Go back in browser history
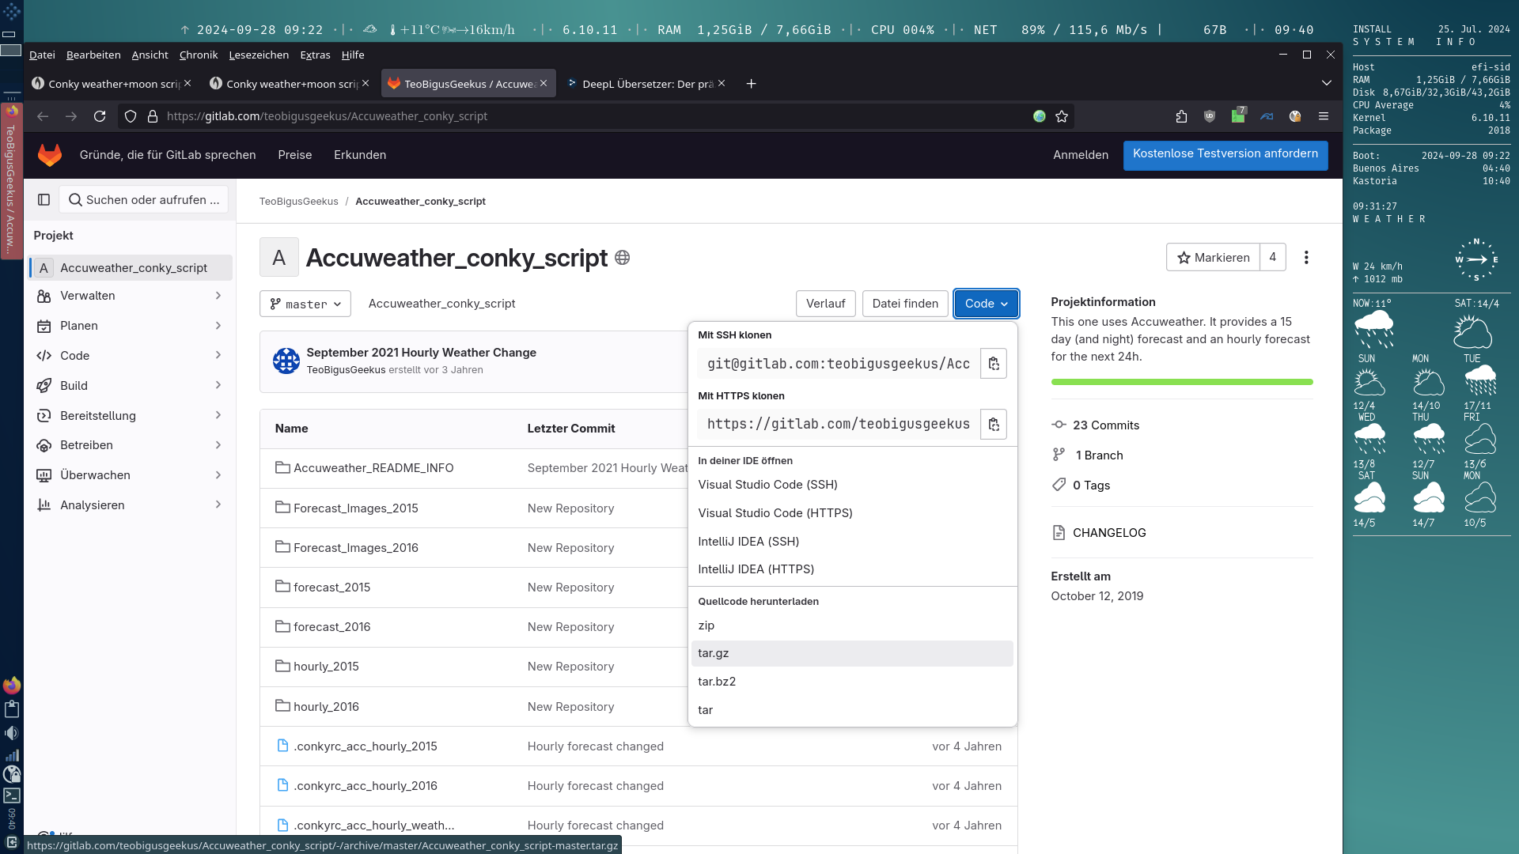This screenshot has height=854, width=1519. coord(43,116)
